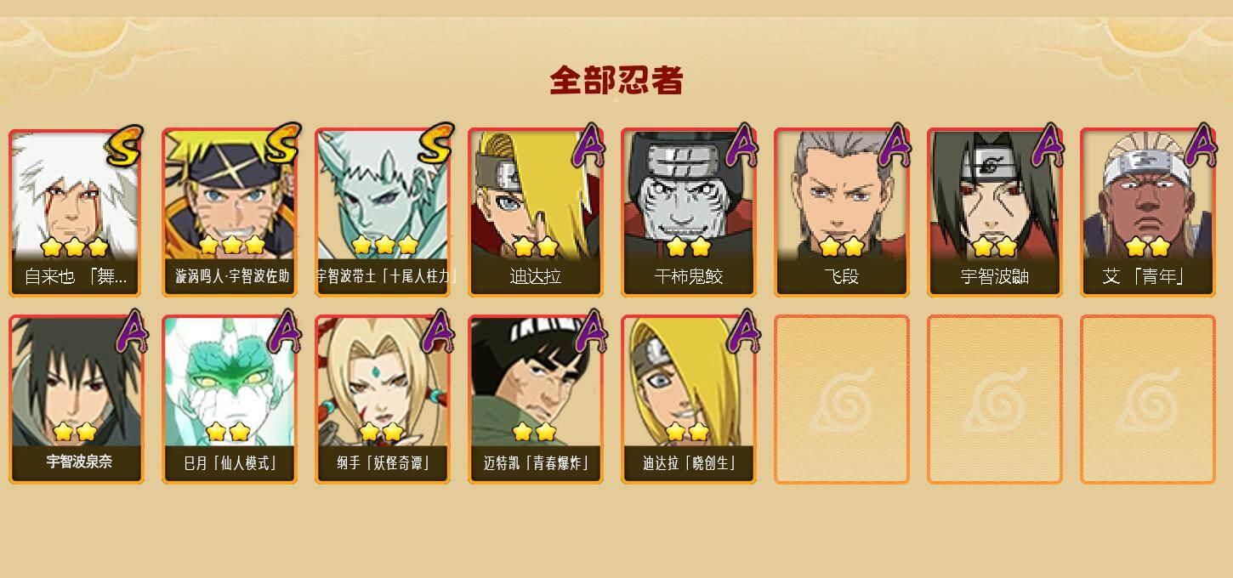Screen dimensions: 1233x578
Task: Choose 宇智波带土「十尾人柱力」 ninja card
Action: (x=383, y=212)
